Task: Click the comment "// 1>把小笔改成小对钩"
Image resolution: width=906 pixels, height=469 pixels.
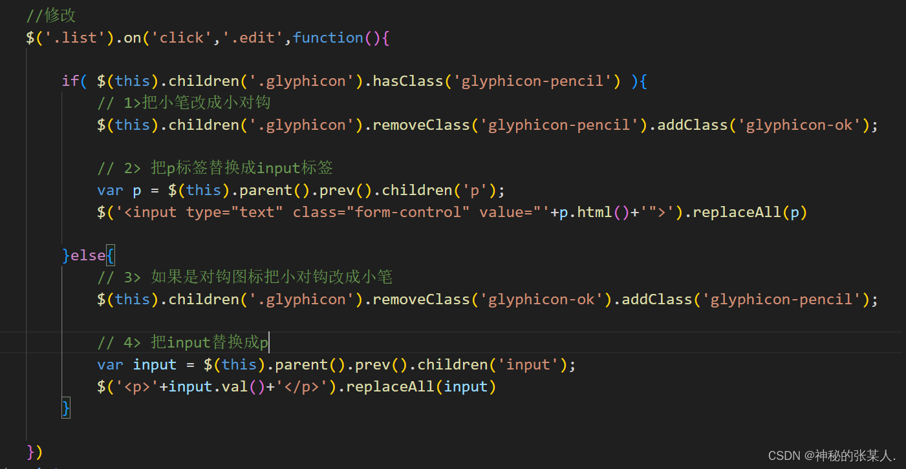Action: point(184,103)
